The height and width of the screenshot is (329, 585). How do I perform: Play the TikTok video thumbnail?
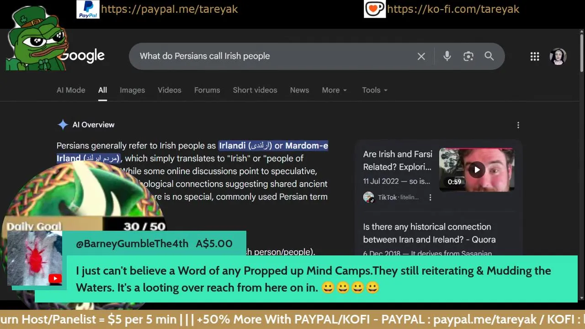477,170
